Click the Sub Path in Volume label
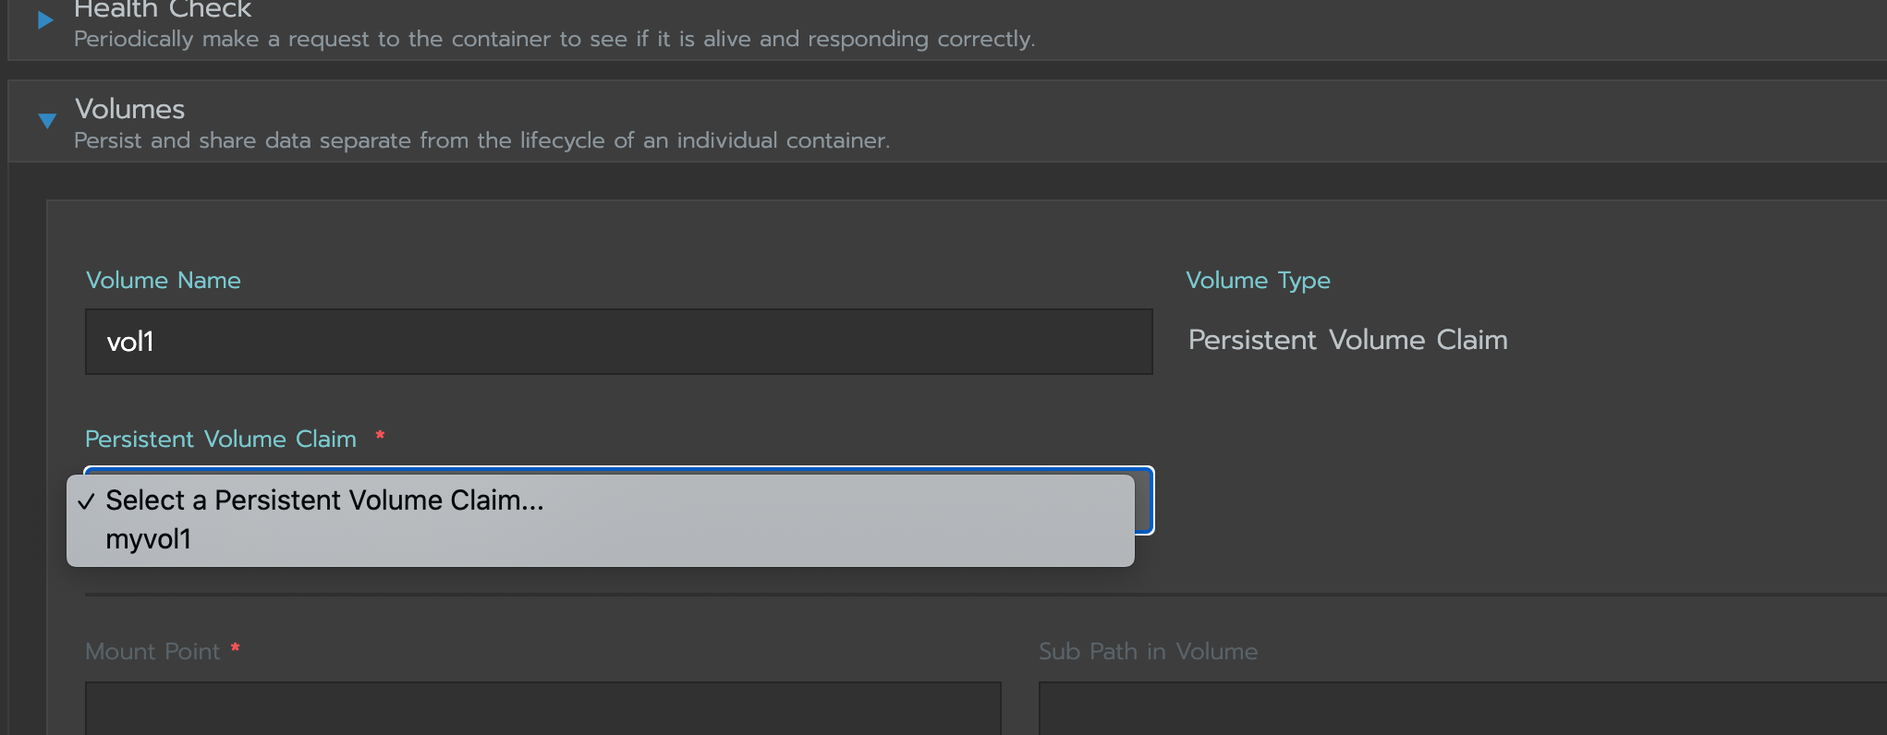Screen dimensions: 1887x735 [x=1148, y=651]
